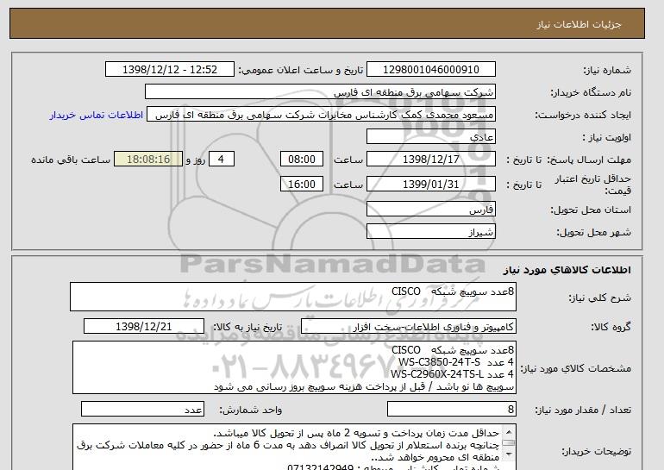Viewport: 664px width, 470px height.
Task: Select the شماره نیاز field 1298001046000910
Action: (x=430, y=70)
